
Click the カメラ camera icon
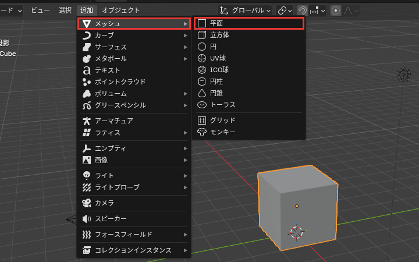[x=86, y=203]
